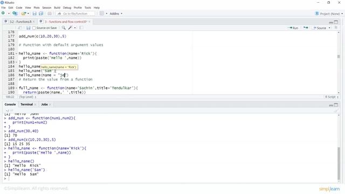Maximize the source editor pane
345x194 pixels.
pyautogui.click(x=336, y=22)
